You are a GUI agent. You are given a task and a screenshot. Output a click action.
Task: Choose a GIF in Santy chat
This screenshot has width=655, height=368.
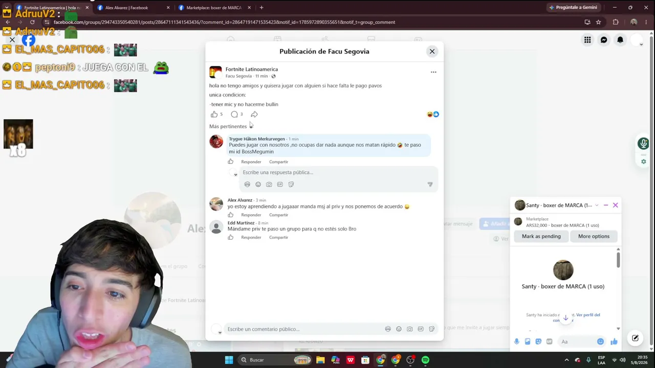coord(549,341)
